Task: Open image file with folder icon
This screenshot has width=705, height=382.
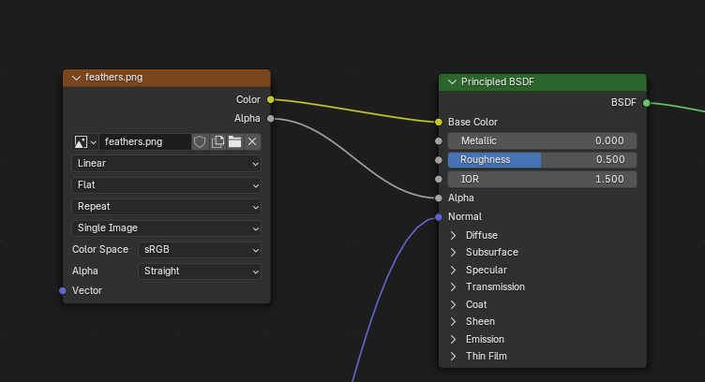Action: coord(234,141)
